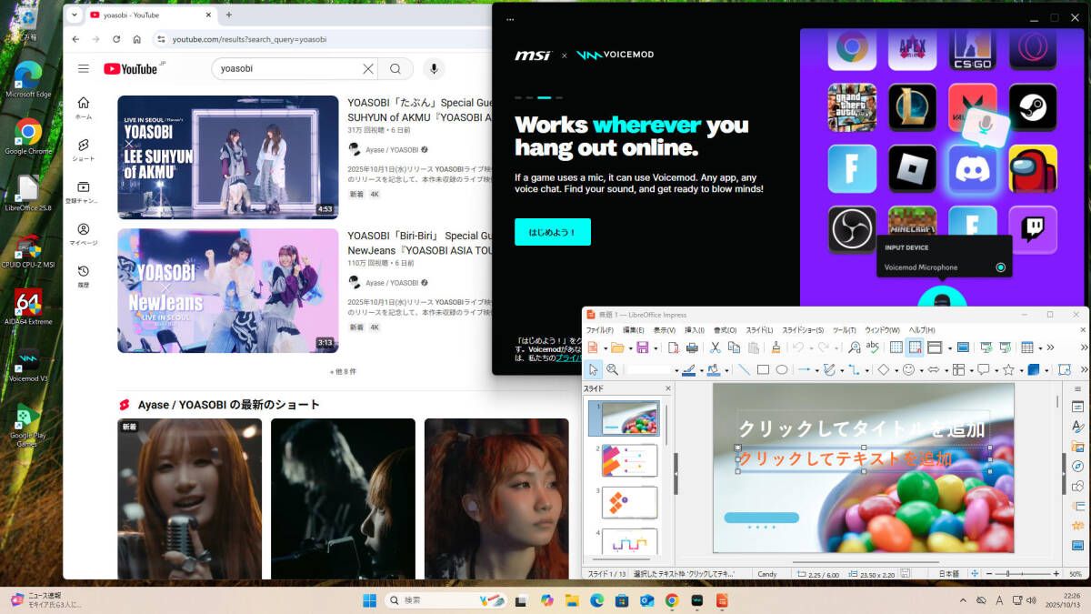Click the Print icon in Impress
This screenshot has height=614, width=1091.
[692, 347]
